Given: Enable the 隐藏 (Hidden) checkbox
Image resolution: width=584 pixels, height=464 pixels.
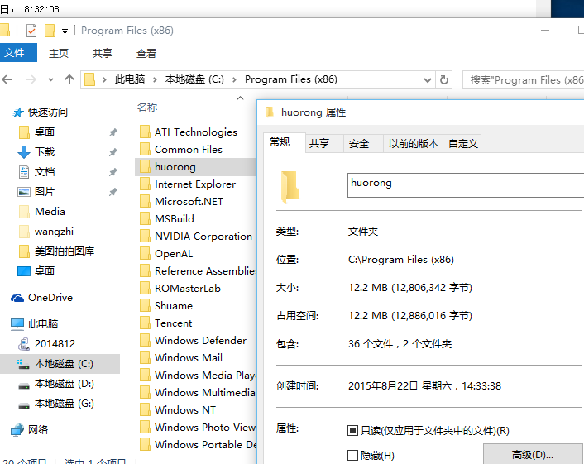Looking at the screenshot, I should (x=353, y=455).
